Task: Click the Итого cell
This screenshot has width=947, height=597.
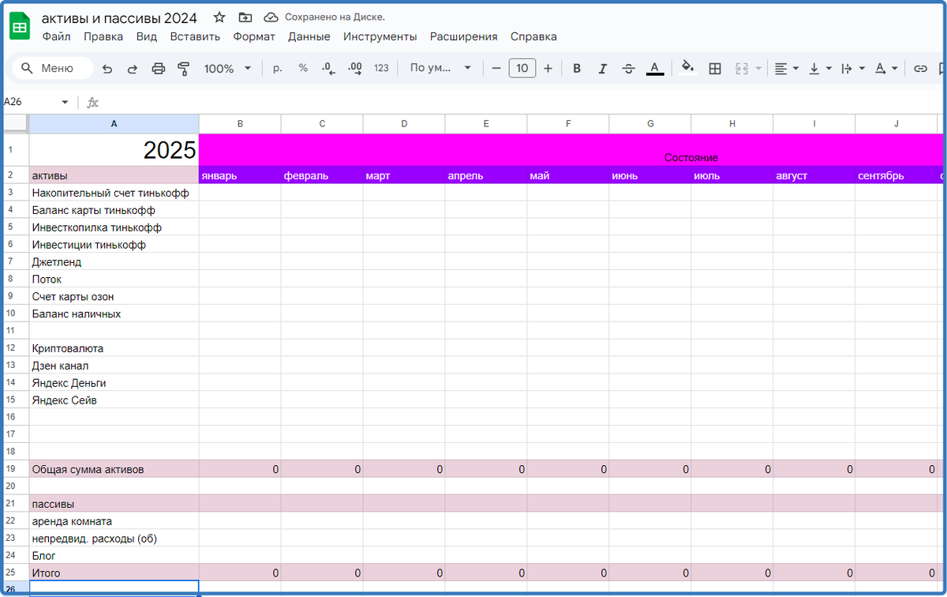Action: (x=114, y=573)
